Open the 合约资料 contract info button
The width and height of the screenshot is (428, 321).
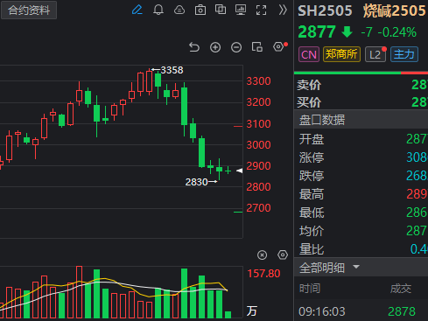(29, 10)
